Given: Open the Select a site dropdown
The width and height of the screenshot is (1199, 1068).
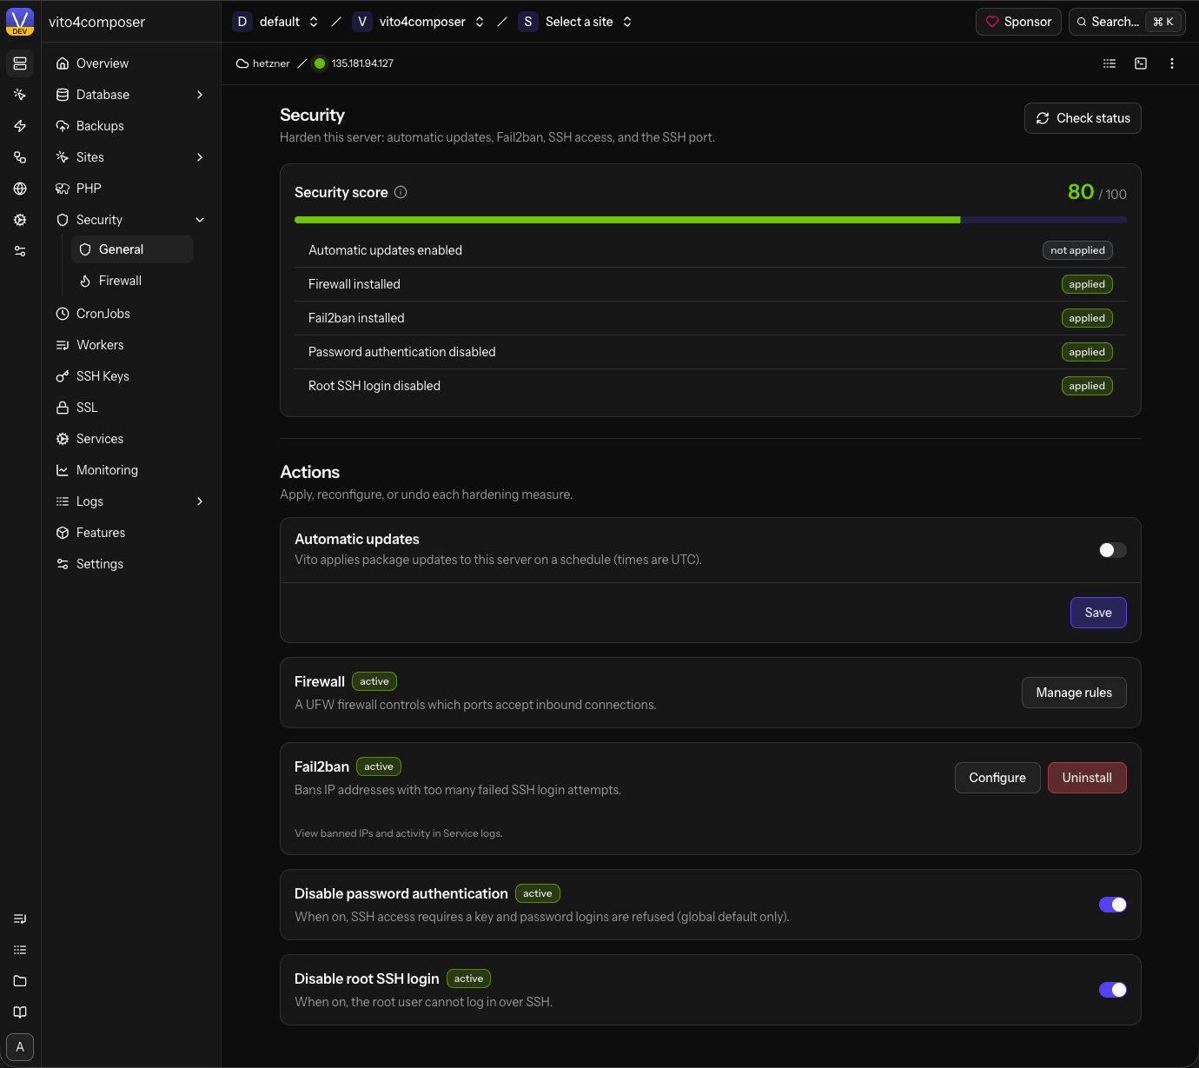Looking at the screenshot, I should (576, 22).
